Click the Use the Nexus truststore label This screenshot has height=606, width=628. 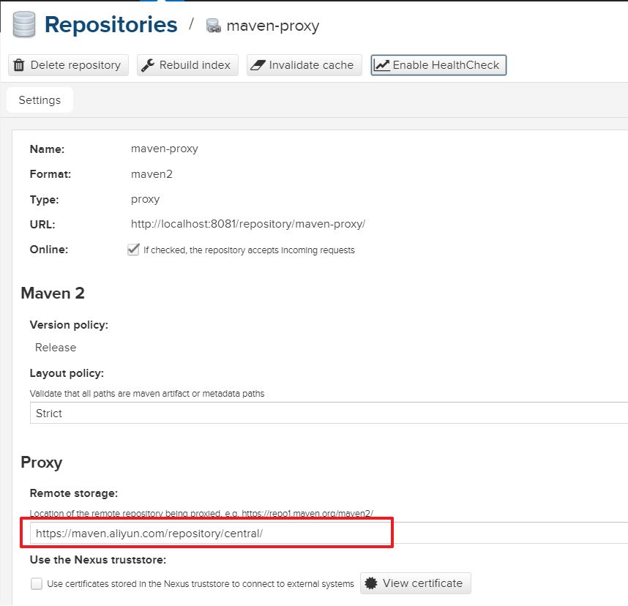point(98,560)
